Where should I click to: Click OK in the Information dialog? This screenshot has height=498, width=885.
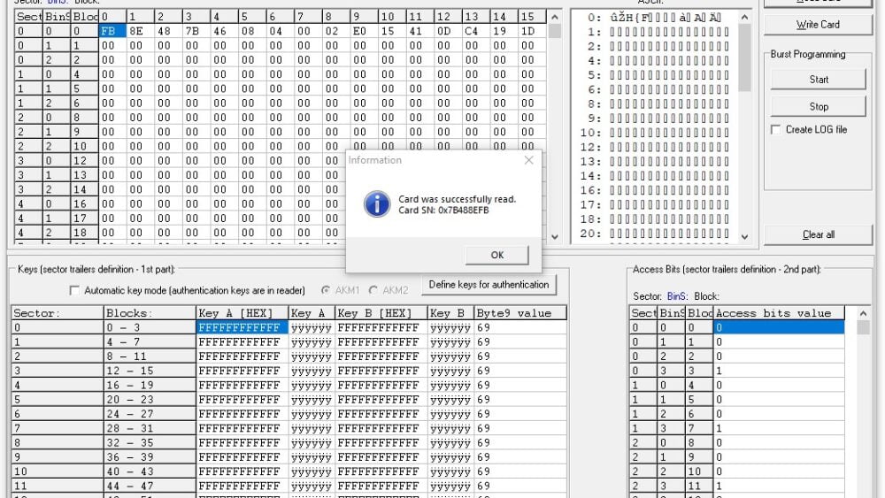tap(496, 255)
